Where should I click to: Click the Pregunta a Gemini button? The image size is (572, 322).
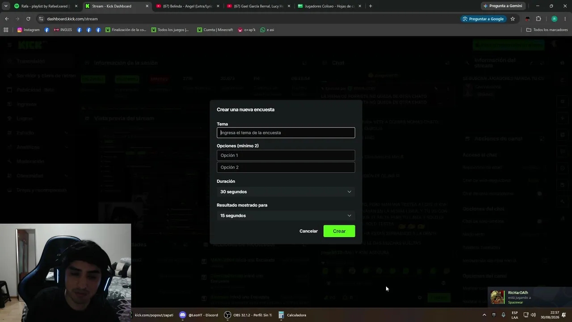pos(503,6)
